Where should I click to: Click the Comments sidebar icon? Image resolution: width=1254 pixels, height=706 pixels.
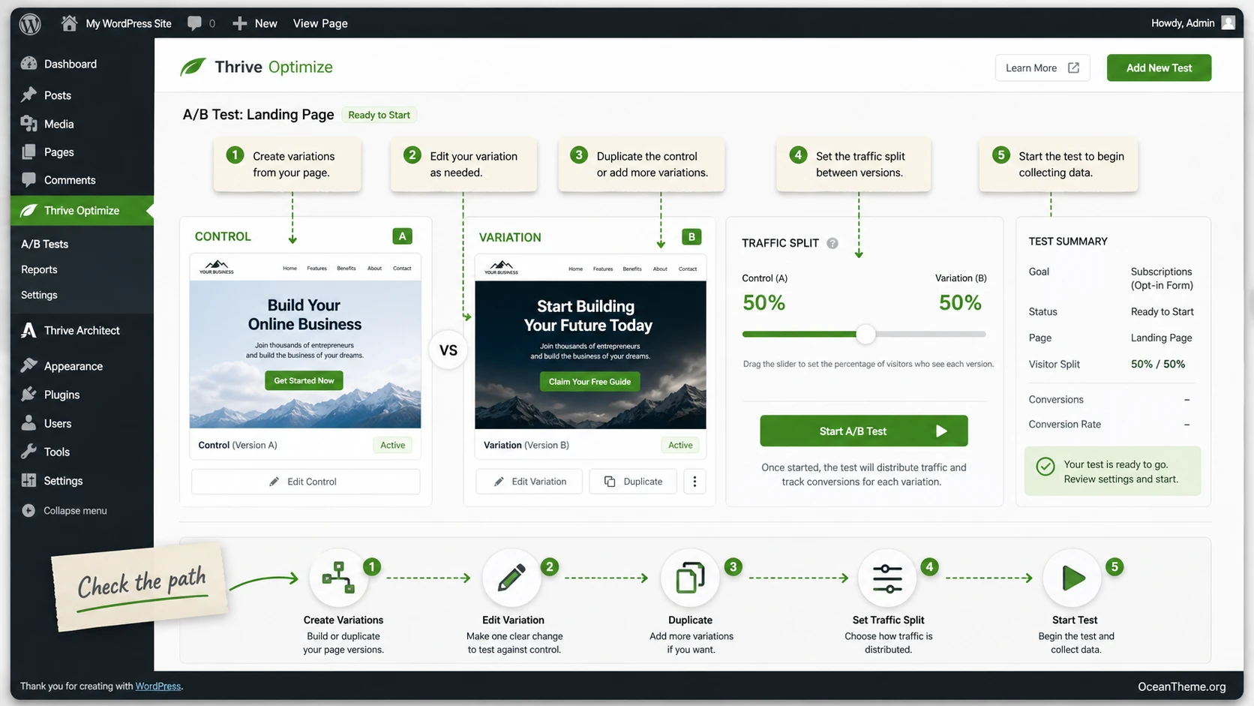(x=28, y=180)
